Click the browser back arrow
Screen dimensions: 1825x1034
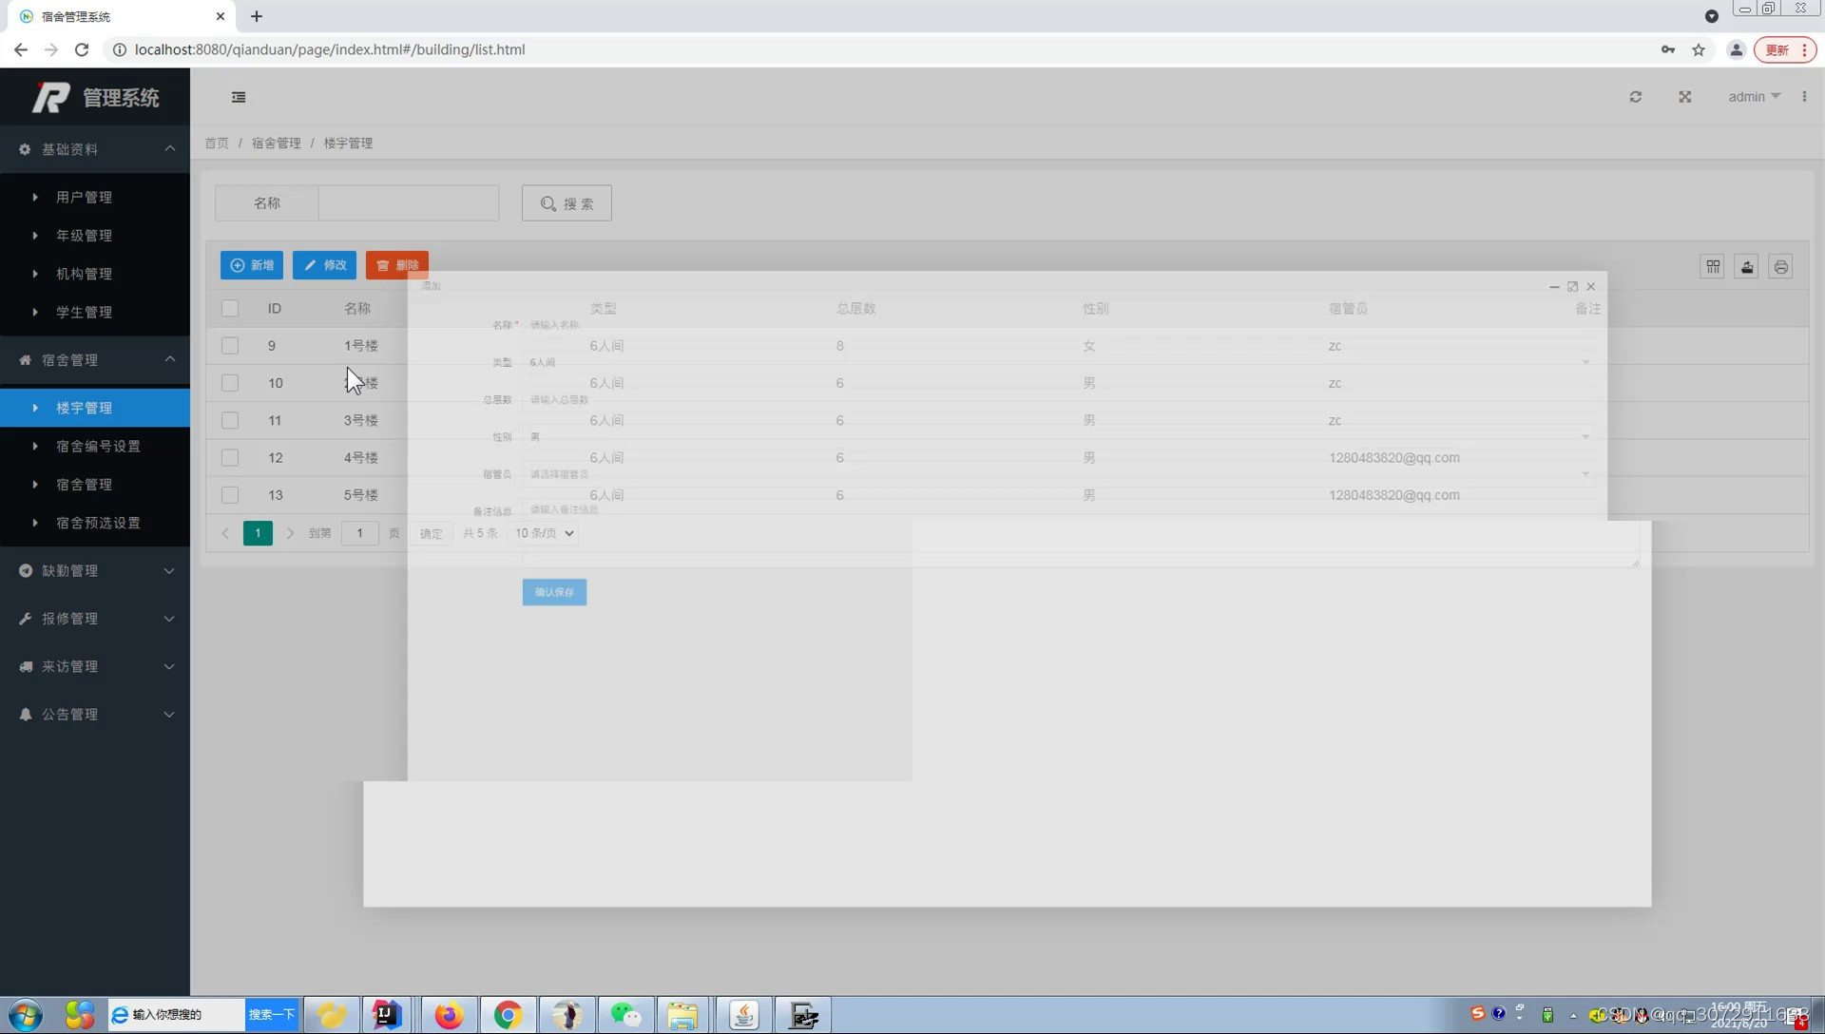(21, 49)
